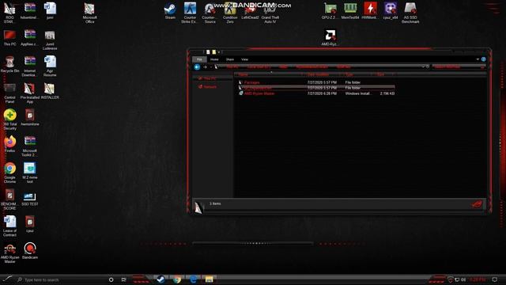
Task: Expand the ribbon using the chevron near help
Action: click(478, 59)
